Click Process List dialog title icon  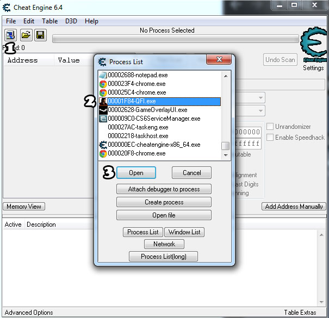[x=102, y=62]
